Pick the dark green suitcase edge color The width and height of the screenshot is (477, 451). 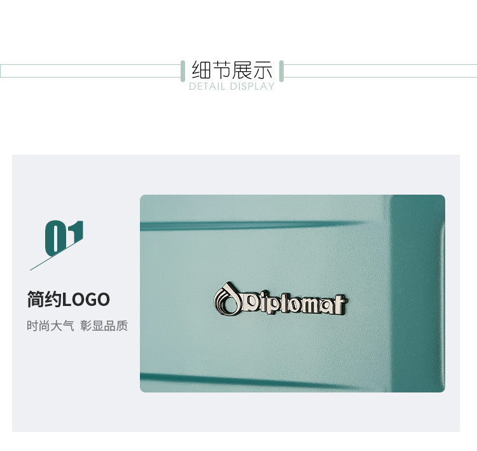click(417, 292)
